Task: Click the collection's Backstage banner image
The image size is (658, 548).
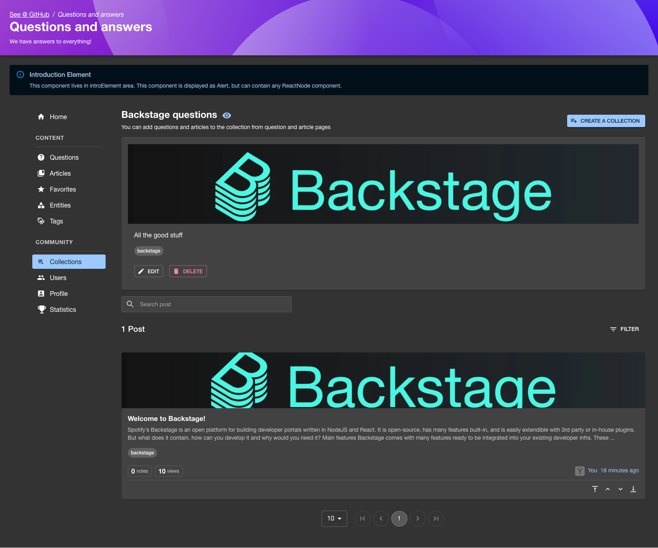Action: pyautogui.click(x=383, y=184)
